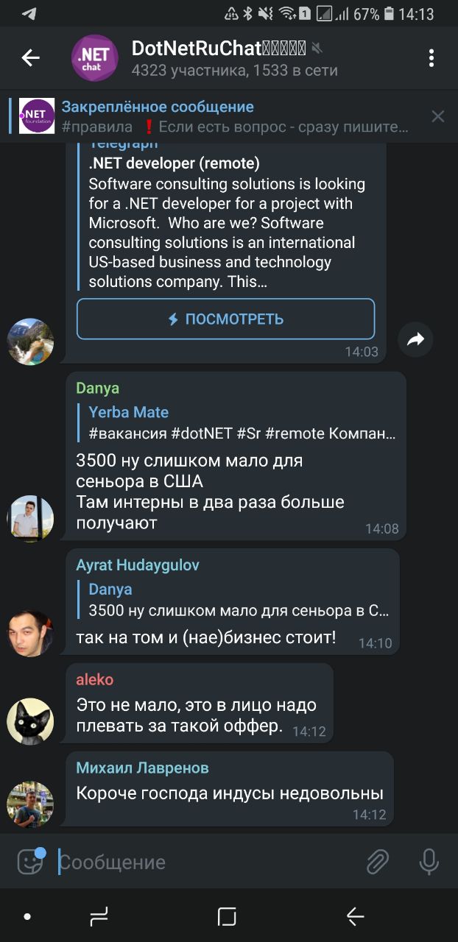Tap the microphone voice message icon
The width and height of the screenshot is (458, 942).
pos(429,862)
